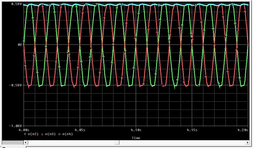The image size is (253, 148).
Task: Select the 4.15s x-axis tick label
Action: click(x=192, y=130)
